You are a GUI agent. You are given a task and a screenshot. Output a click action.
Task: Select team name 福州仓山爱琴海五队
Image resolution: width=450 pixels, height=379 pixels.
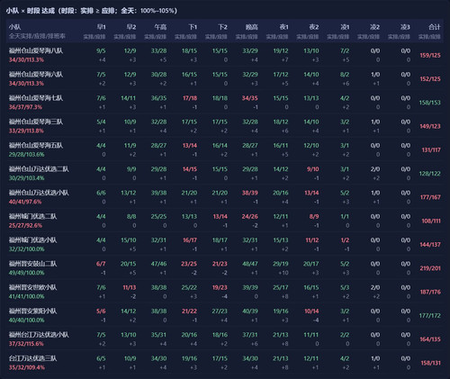pyautogui.click(x=36, y=145)
